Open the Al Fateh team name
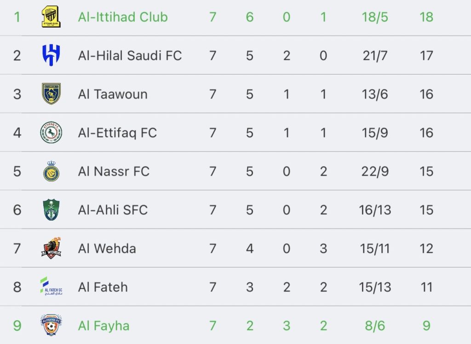This screenshot has height=344, width=471. [103, 287]
